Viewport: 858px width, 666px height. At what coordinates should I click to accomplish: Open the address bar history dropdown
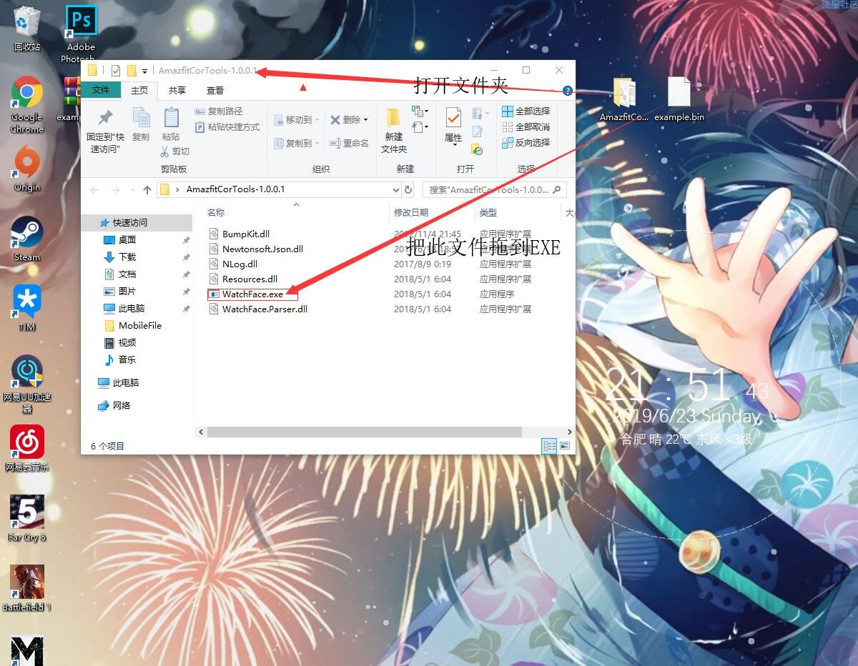(x=396, y=189)
